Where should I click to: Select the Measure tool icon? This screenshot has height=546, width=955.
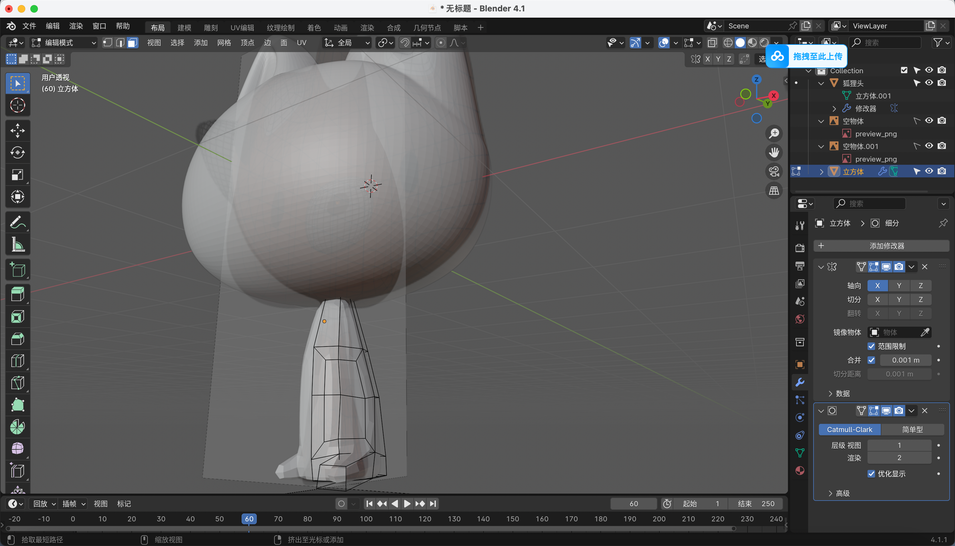tap(17, 245)
